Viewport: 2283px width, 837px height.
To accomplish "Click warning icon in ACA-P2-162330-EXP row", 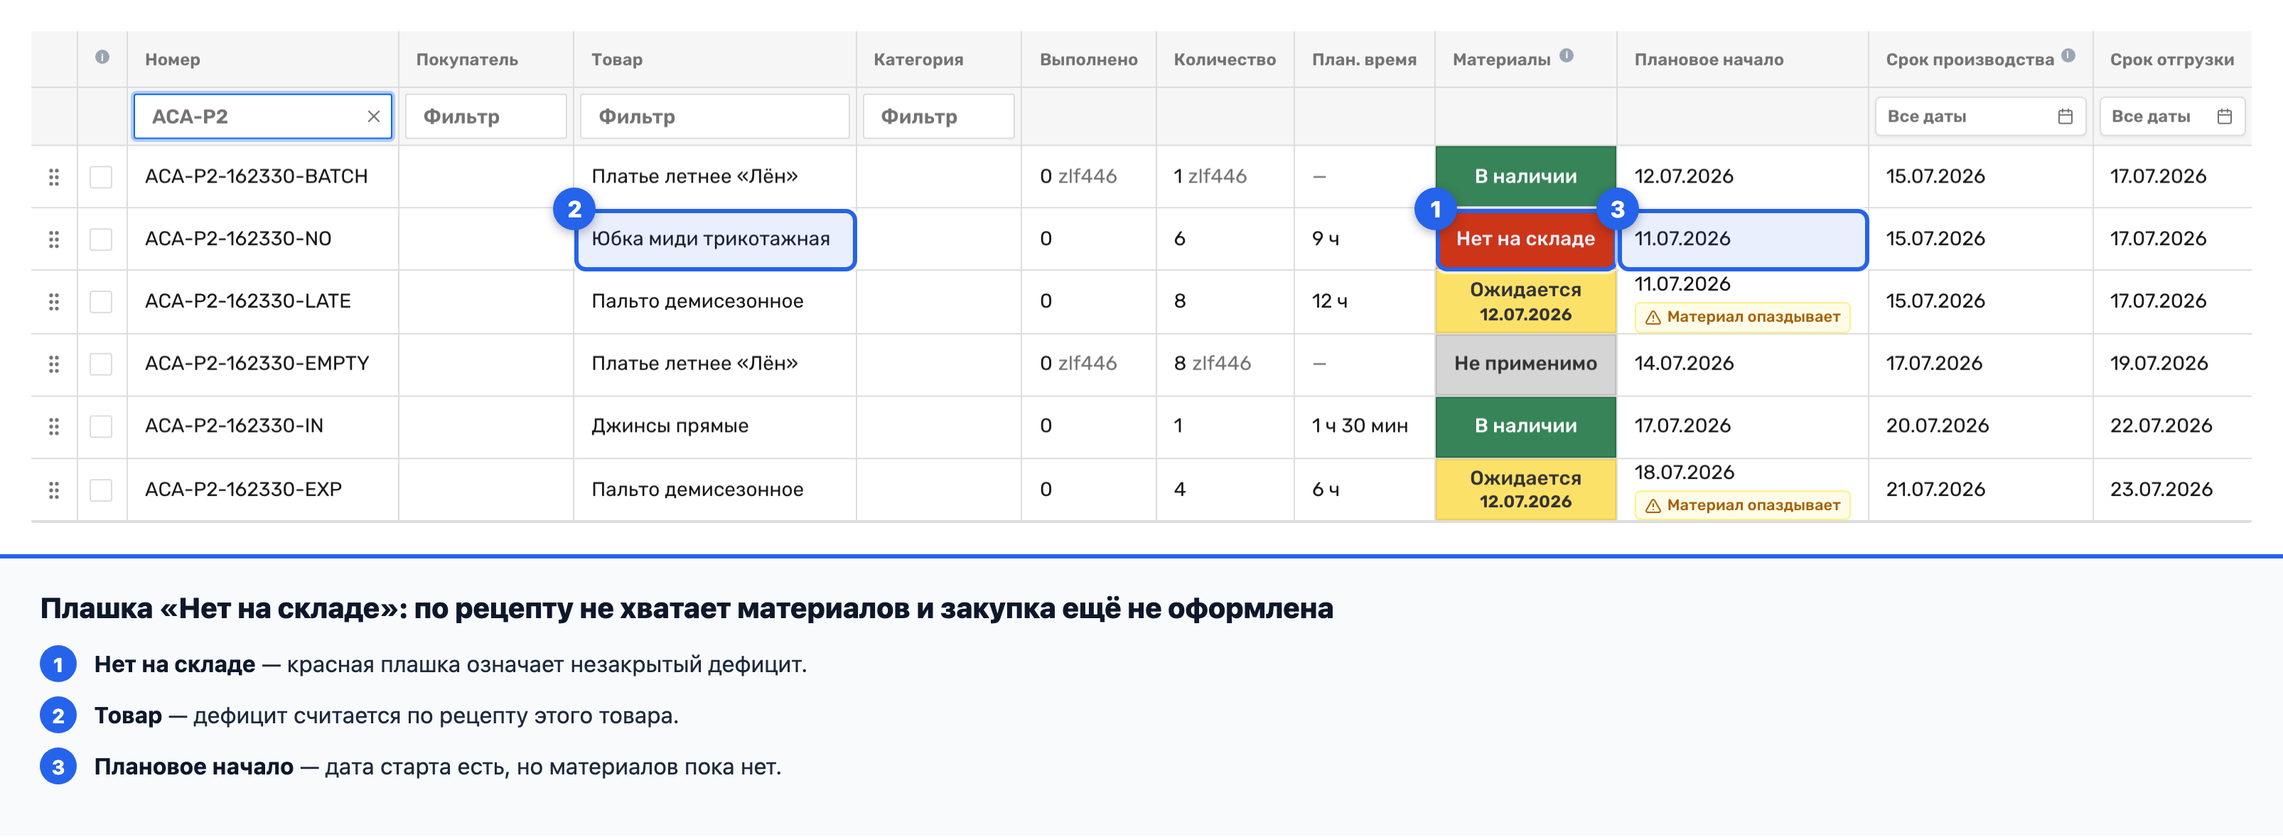I will (x=1653, y=506).
